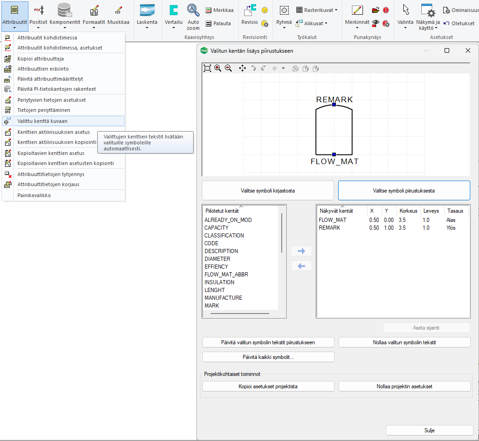Select DIAMETER in the hidden fields list

[x=217, y=259]
